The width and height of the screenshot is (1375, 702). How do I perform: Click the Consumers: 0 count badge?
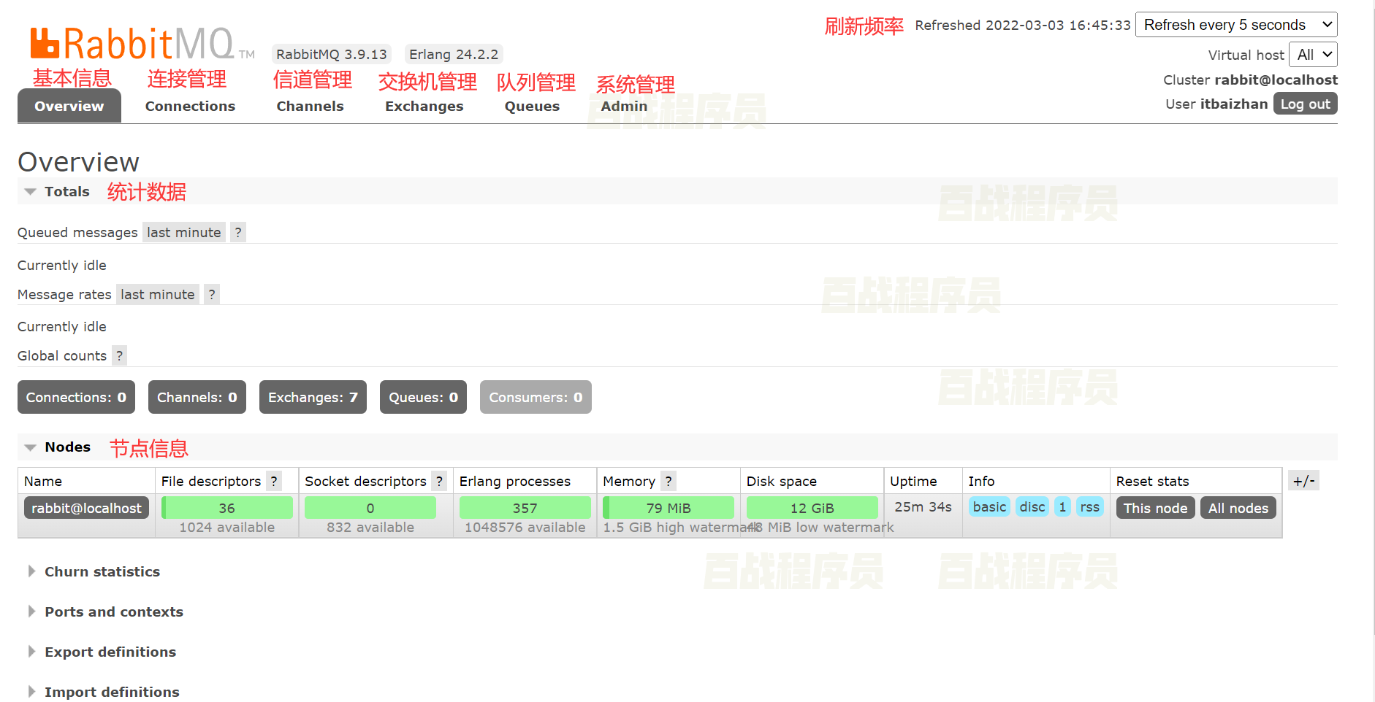(536, 397)
